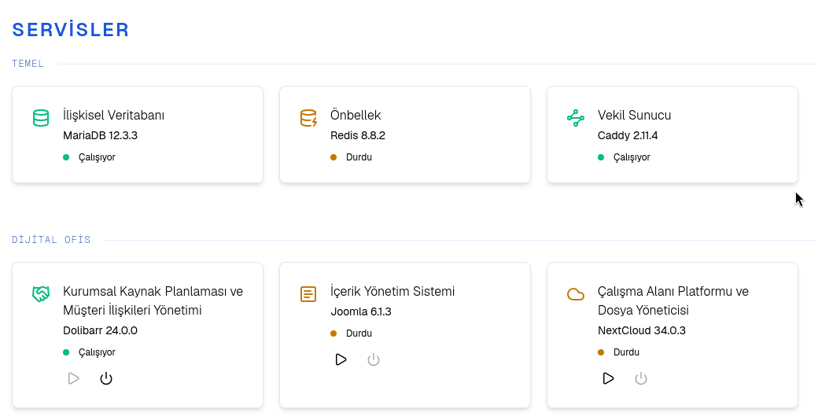Screen dimensions: 818x420
Task: Click the orange status dot for NextCloud
Action: [x=601, y=352]
